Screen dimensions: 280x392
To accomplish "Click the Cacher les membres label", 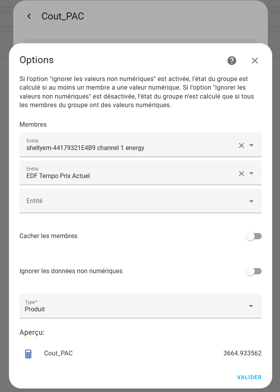I will click(48, 236).
